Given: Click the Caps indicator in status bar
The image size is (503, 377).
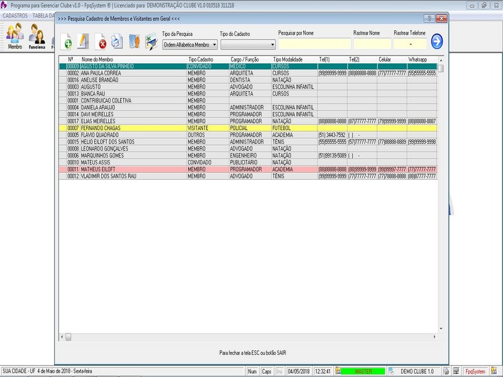Looking at the screenshot, I should coord(267,371).
